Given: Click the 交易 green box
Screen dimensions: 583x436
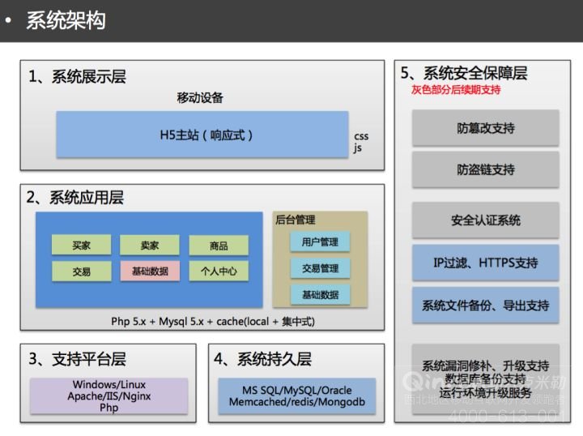Looking at the screenshot, I should [82, 271].
